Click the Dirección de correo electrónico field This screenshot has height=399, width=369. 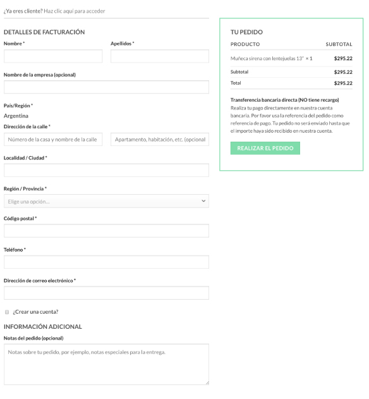pyautogui.click(x=106, y=293)
